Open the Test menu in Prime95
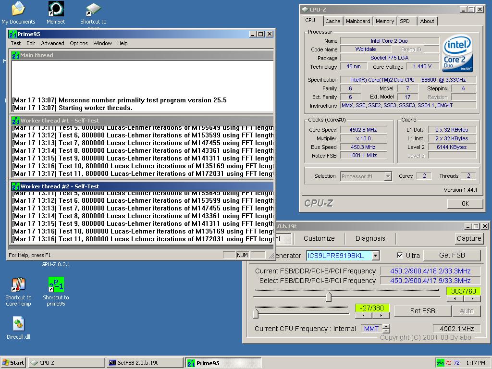492x369 pixels. [16, 43]
